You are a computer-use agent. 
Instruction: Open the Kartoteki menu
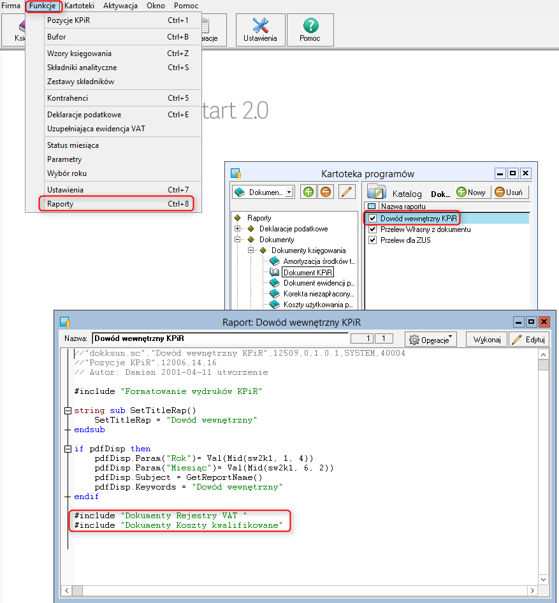click(80, 6)
